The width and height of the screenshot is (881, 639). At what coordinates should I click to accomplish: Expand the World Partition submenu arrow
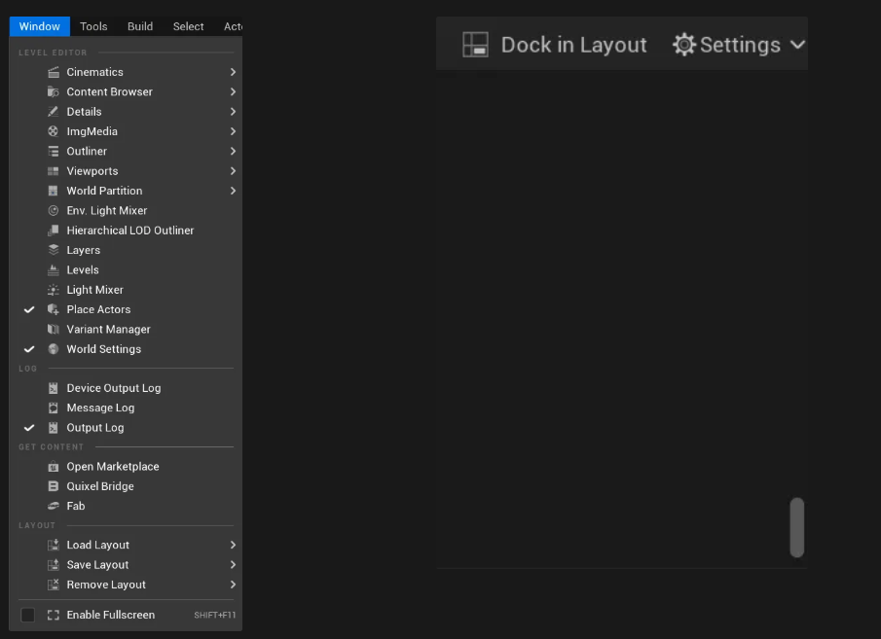[233, 191]
